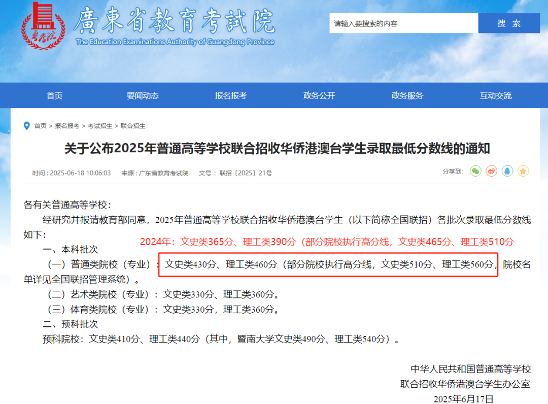Select the 时间: 2025-06-18 10:06:03 timestamp
548x404 pixels.
click(72, 173)
